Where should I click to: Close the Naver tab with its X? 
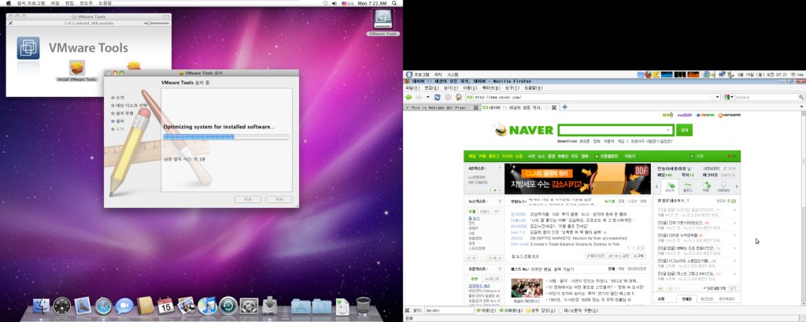pos(553,108)
